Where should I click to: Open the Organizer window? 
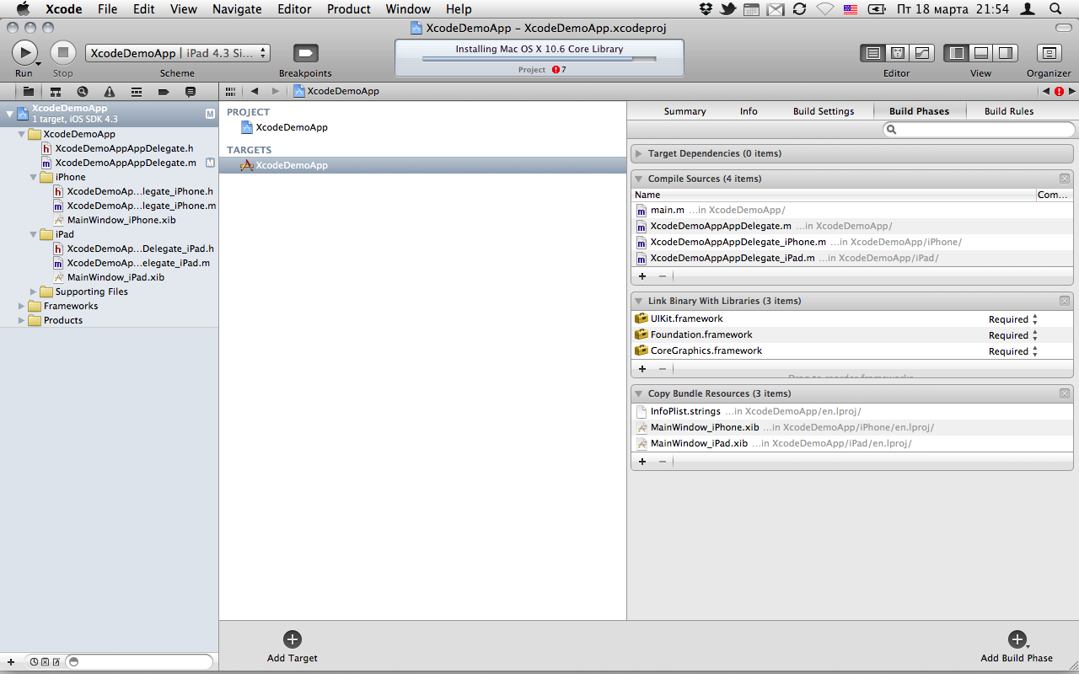[x=1048, y=52]
